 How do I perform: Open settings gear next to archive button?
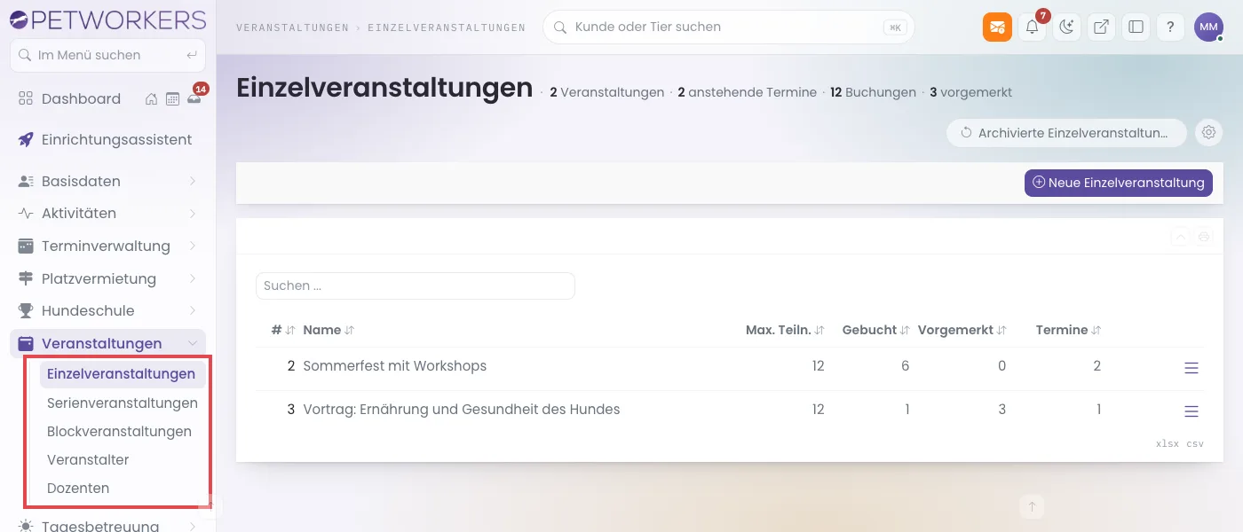(x=1208, y=133)
